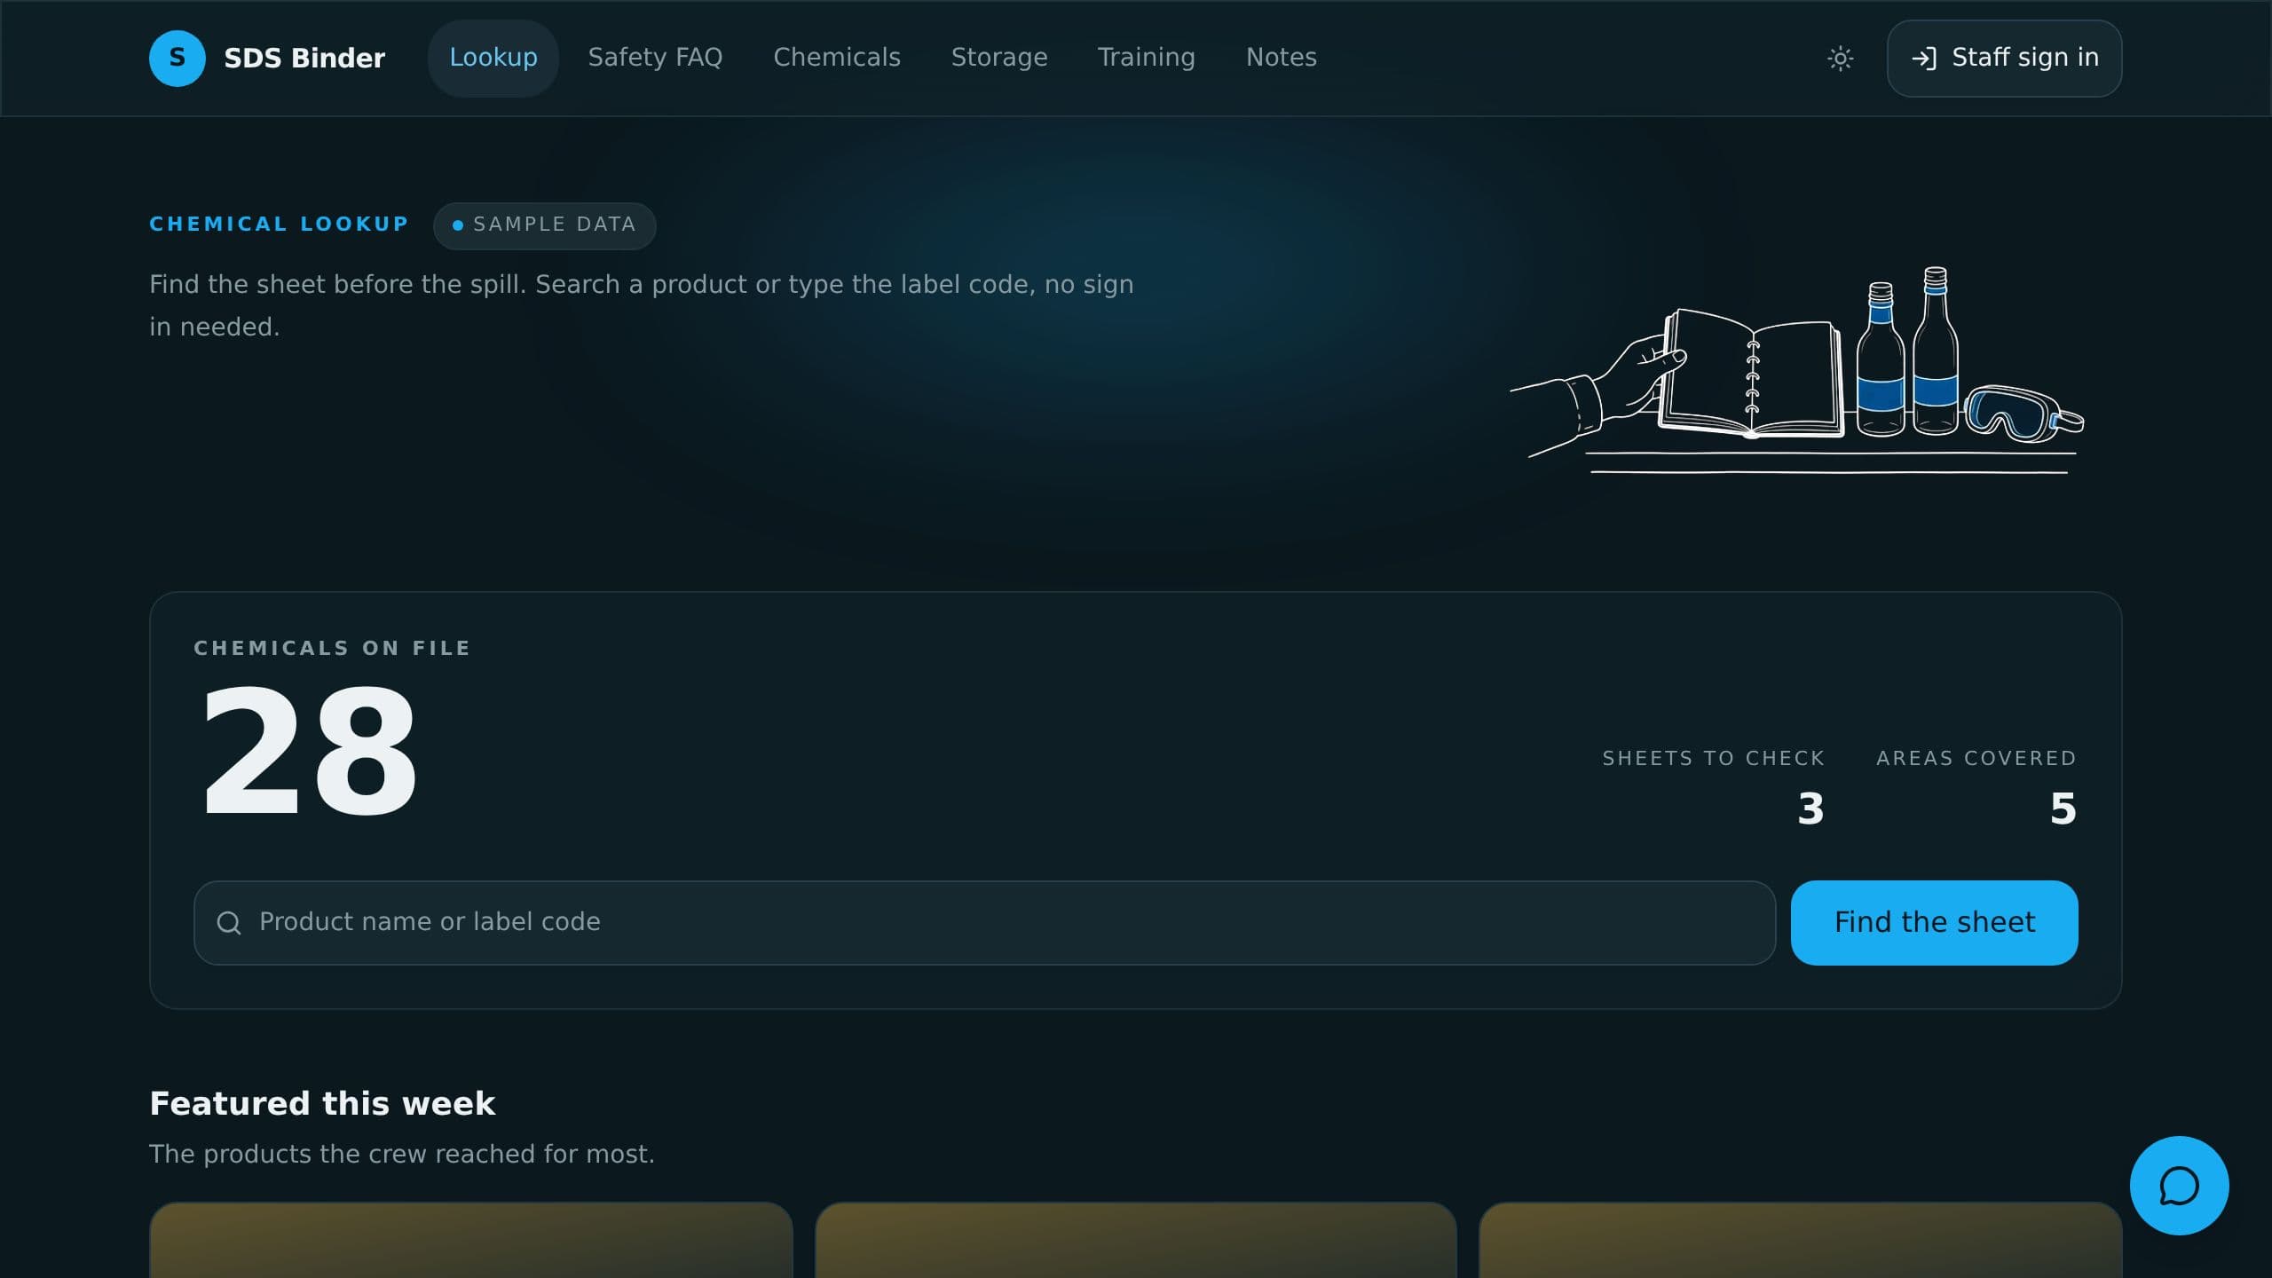Click the SAMPLE DATA badge
This screenshot has height=1278, width=2272.
point(544,225)
